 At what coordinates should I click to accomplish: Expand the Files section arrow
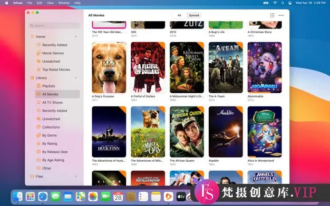(x=76, y=176)
